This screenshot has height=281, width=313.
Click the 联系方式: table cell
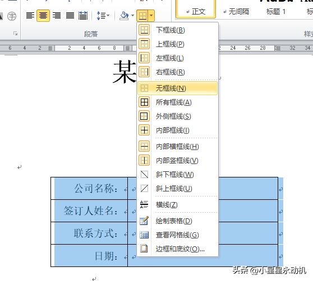click(89, 233)
